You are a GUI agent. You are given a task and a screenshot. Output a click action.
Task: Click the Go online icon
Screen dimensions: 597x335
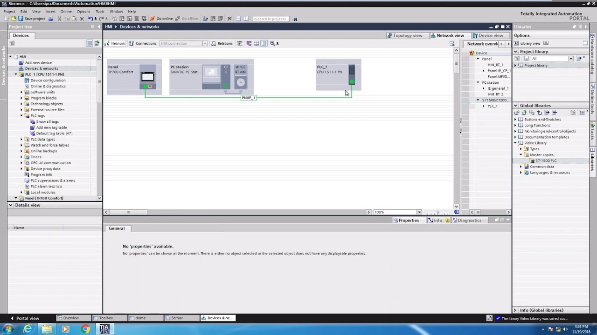pos(161,19)
